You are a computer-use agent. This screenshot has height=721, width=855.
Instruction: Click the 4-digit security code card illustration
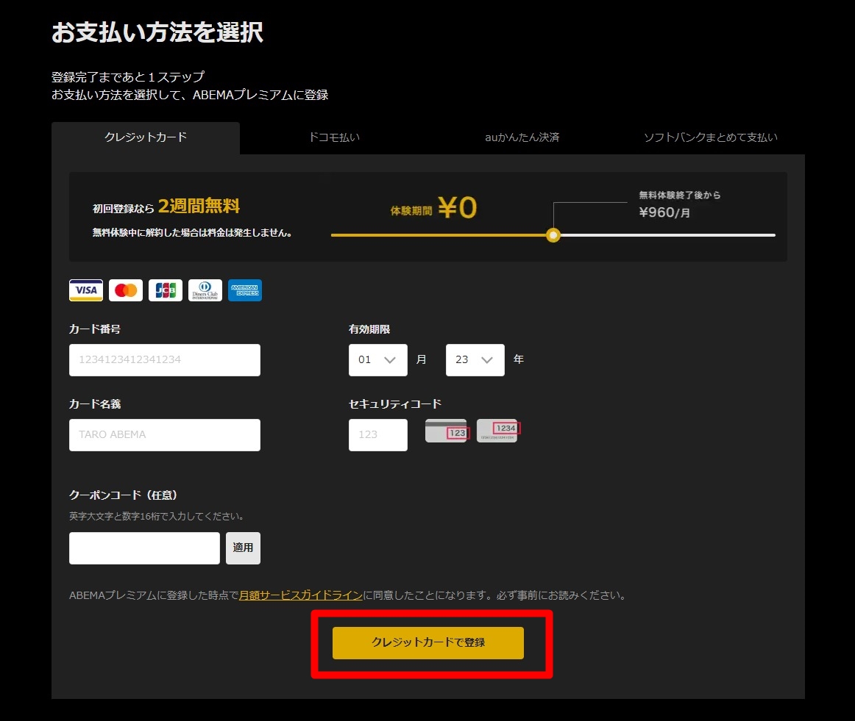tap(498, 431)
